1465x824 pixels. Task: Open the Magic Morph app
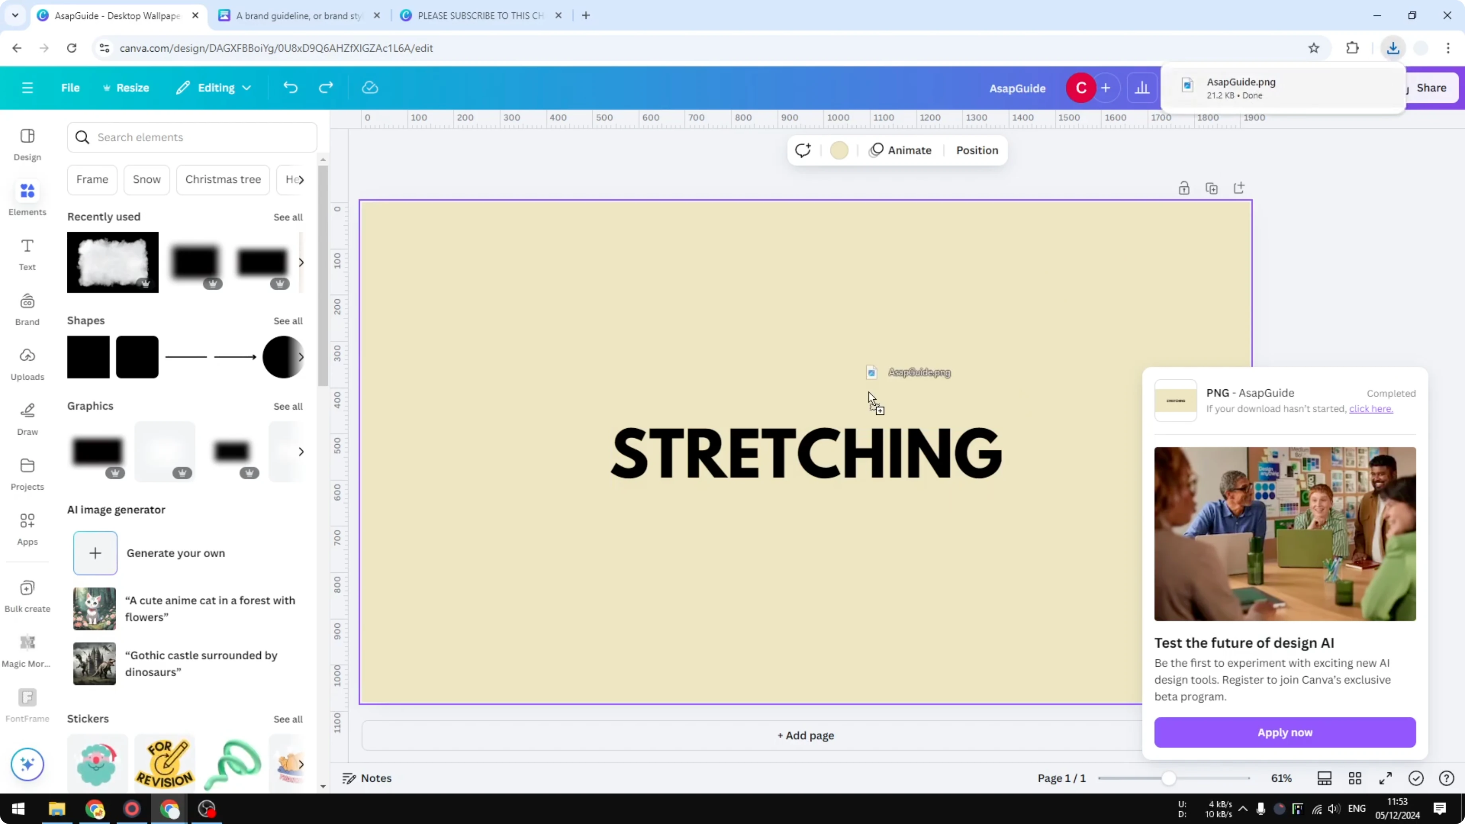pos(27,651)
